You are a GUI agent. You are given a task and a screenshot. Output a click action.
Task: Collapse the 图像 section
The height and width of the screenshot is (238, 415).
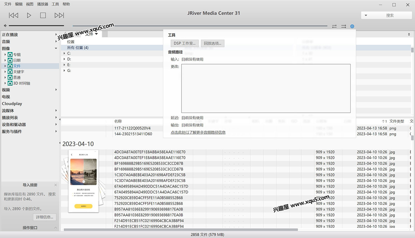point(56,48)
